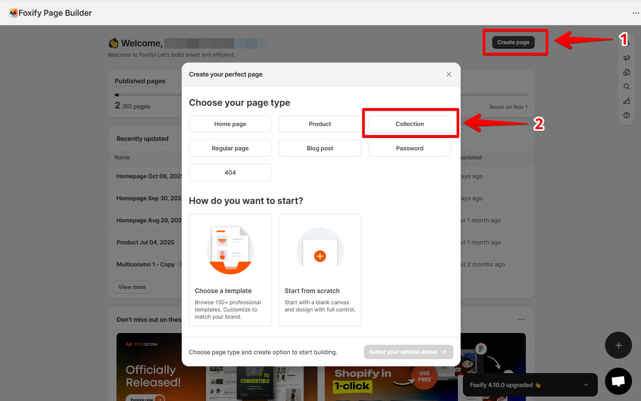Click the Foxify logo in the header
Viewport: 641px width, 401px height.
tap(13, 13)
